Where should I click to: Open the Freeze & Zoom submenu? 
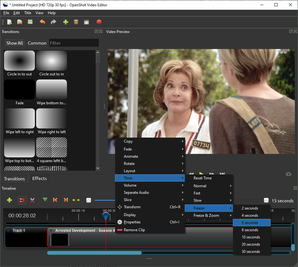click(x=209, y=215)
